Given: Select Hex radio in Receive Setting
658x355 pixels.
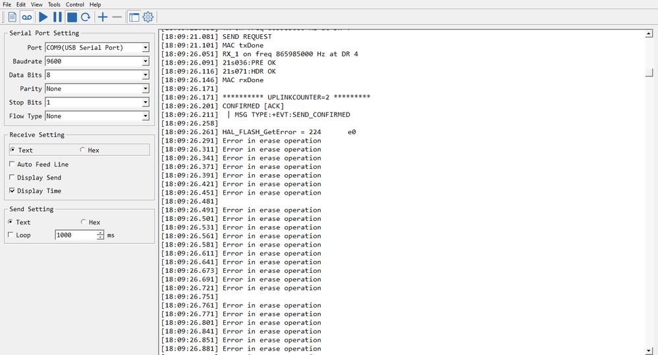Looking at the screenshot, I should tap(83, 150).
